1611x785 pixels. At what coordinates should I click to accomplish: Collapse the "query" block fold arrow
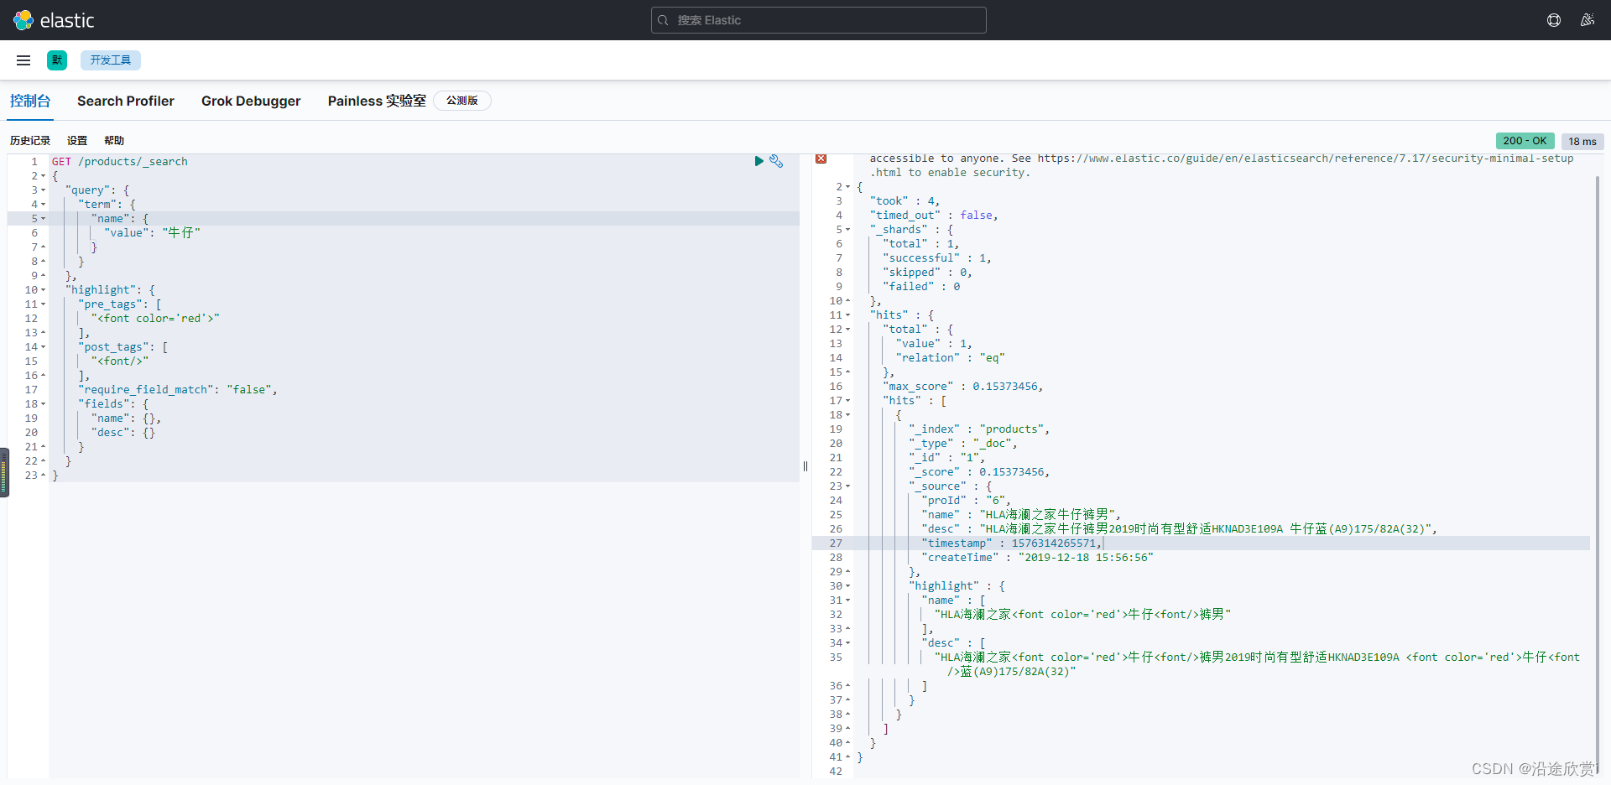tap(44, 190)
